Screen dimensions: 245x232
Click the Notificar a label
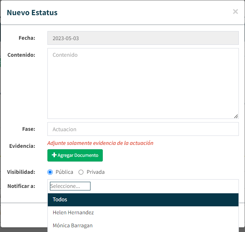[x=21, y=186]
